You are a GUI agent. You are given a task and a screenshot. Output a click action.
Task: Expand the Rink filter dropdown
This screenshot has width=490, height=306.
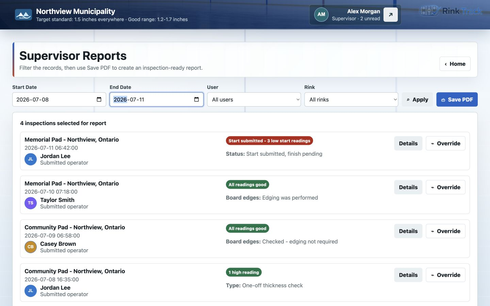click(x=351, y=100)
